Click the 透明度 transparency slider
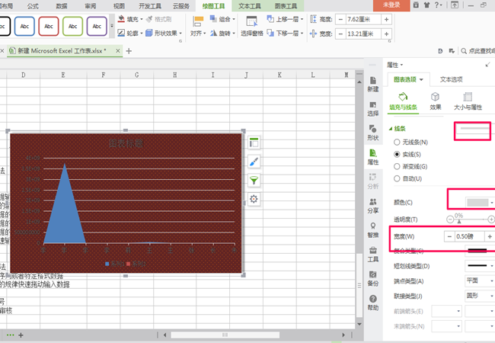Screen dimensions: 495x343 pyautogui.click(x=471, y=219)
